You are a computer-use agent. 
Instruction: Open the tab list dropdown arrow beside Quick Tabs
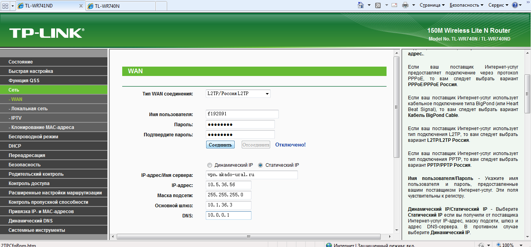12,6
